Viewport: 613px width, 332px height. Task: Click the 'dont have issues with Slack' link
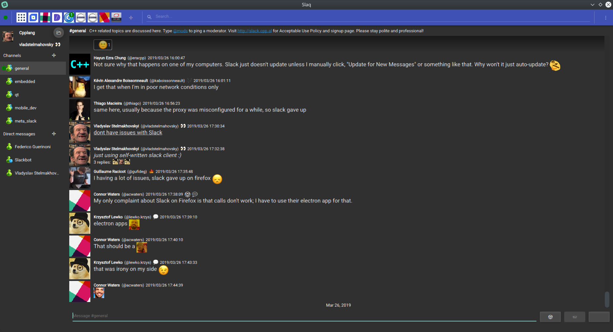pos(128,132)
